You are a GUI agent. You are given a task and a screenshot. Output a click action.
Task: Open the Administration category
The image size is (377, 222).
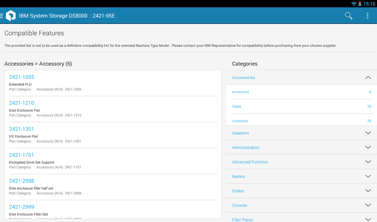tap(301, 147)
